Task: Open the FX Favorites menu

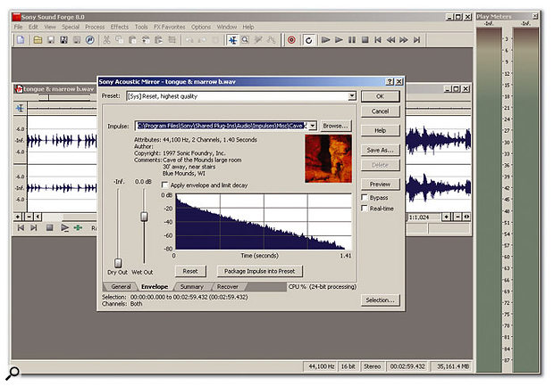Action: pos(169,27)
